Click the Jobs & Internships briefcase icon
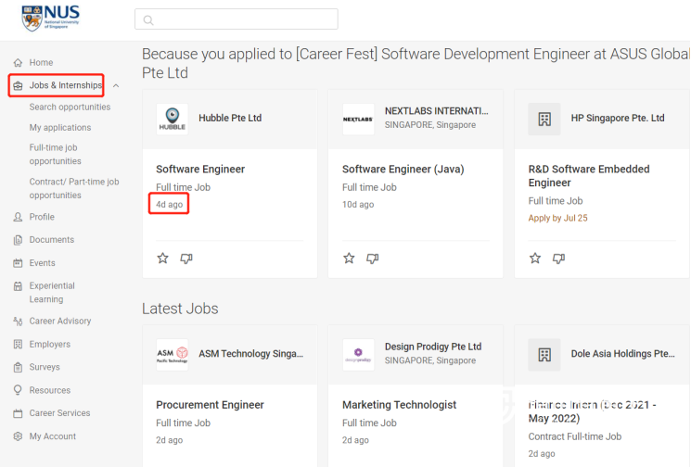The width and height of the screenshot is (691, 467). click(x=18, y=85)
